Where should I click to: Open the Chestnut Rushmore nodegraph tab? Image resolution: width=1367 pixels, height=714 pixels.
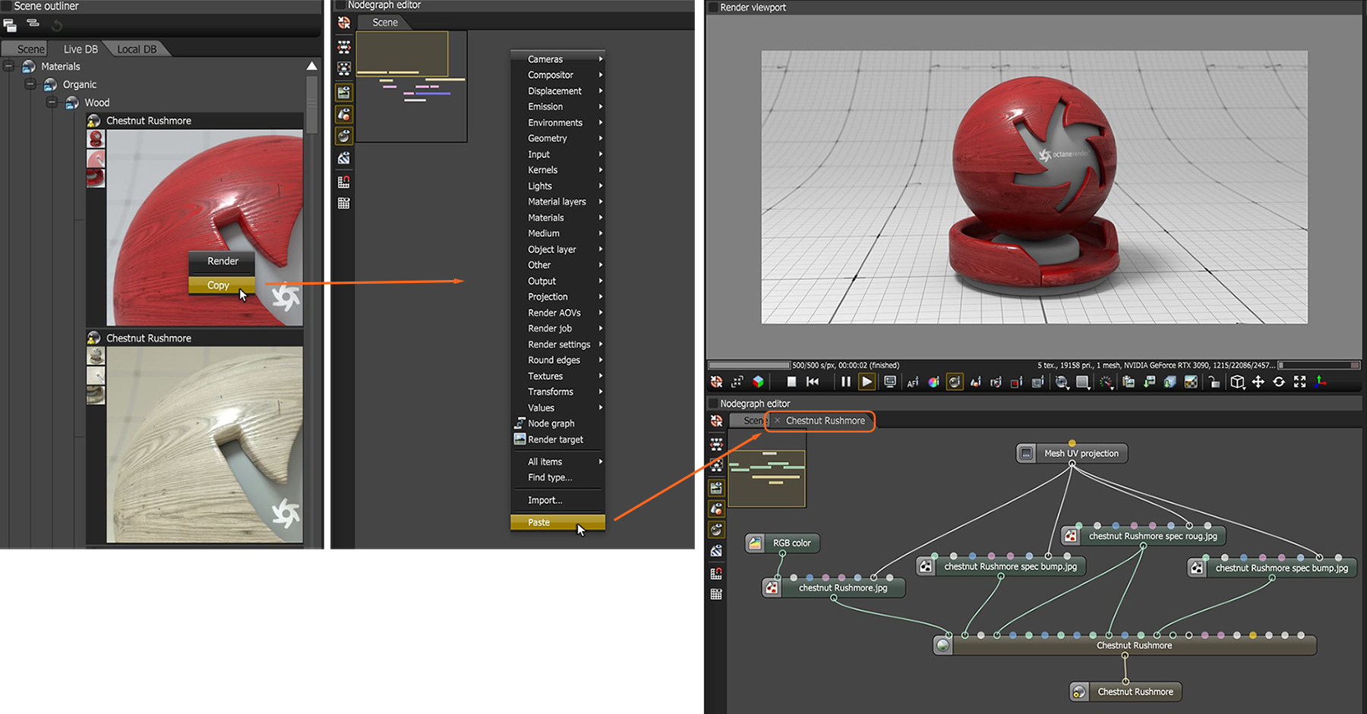point(825,420)
